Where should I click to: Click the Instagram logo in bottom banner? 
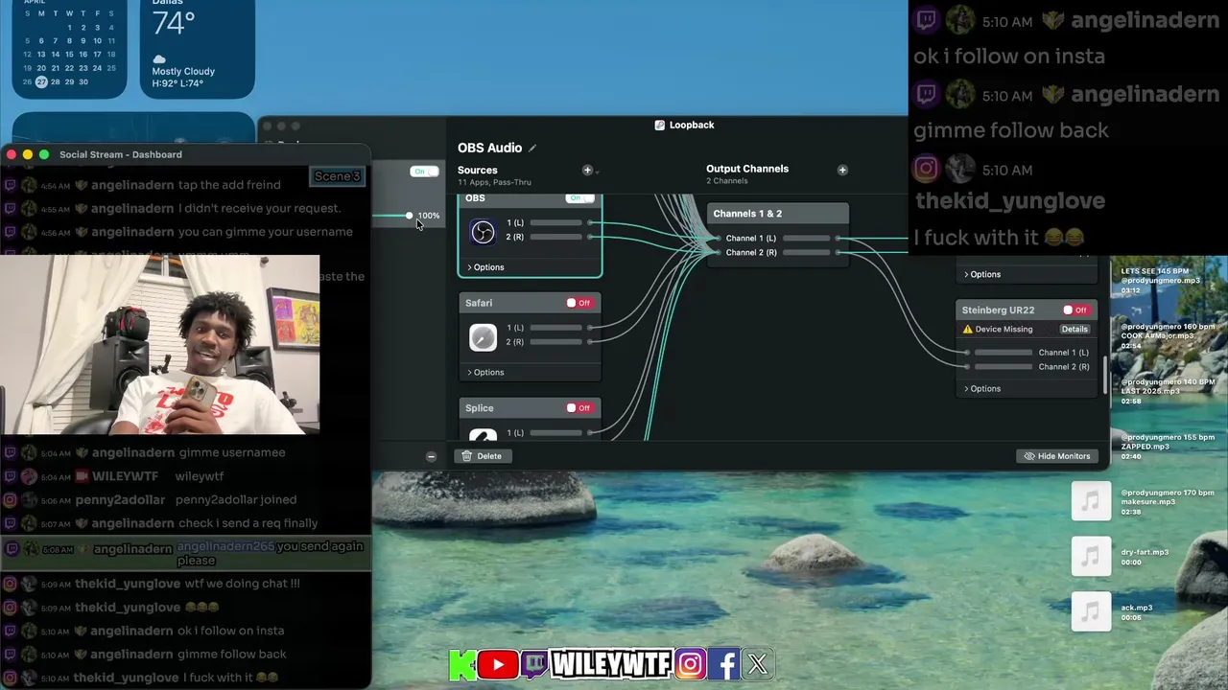[691, 664]
